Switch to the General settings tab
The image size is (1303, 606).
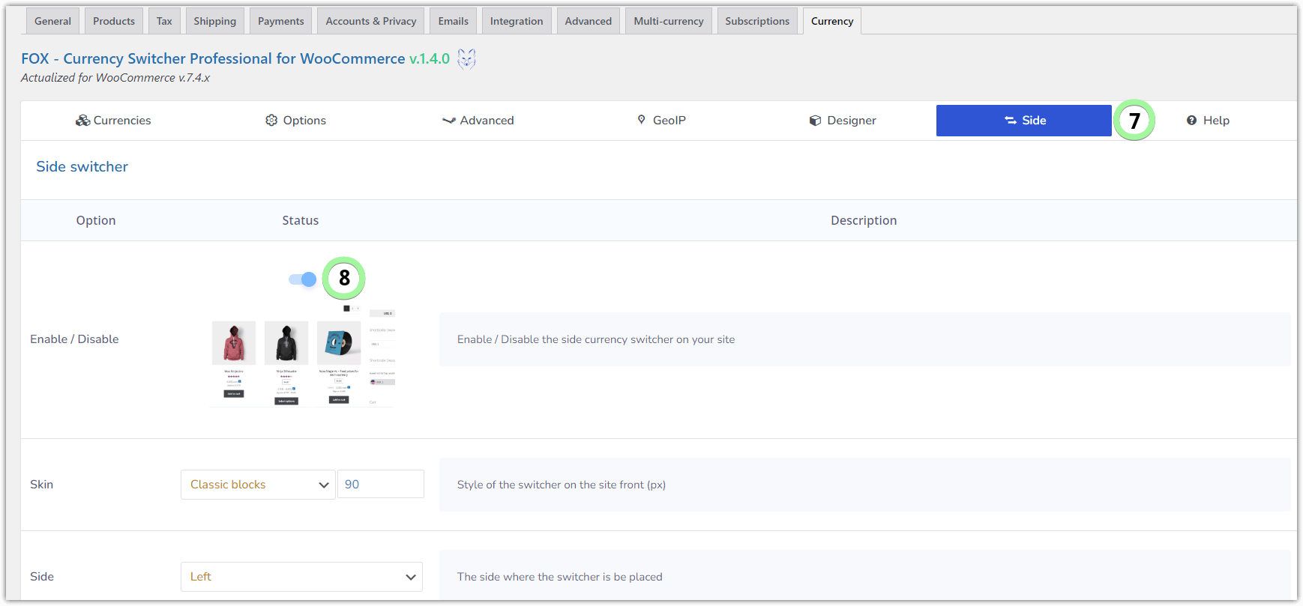tap(52, 21)
